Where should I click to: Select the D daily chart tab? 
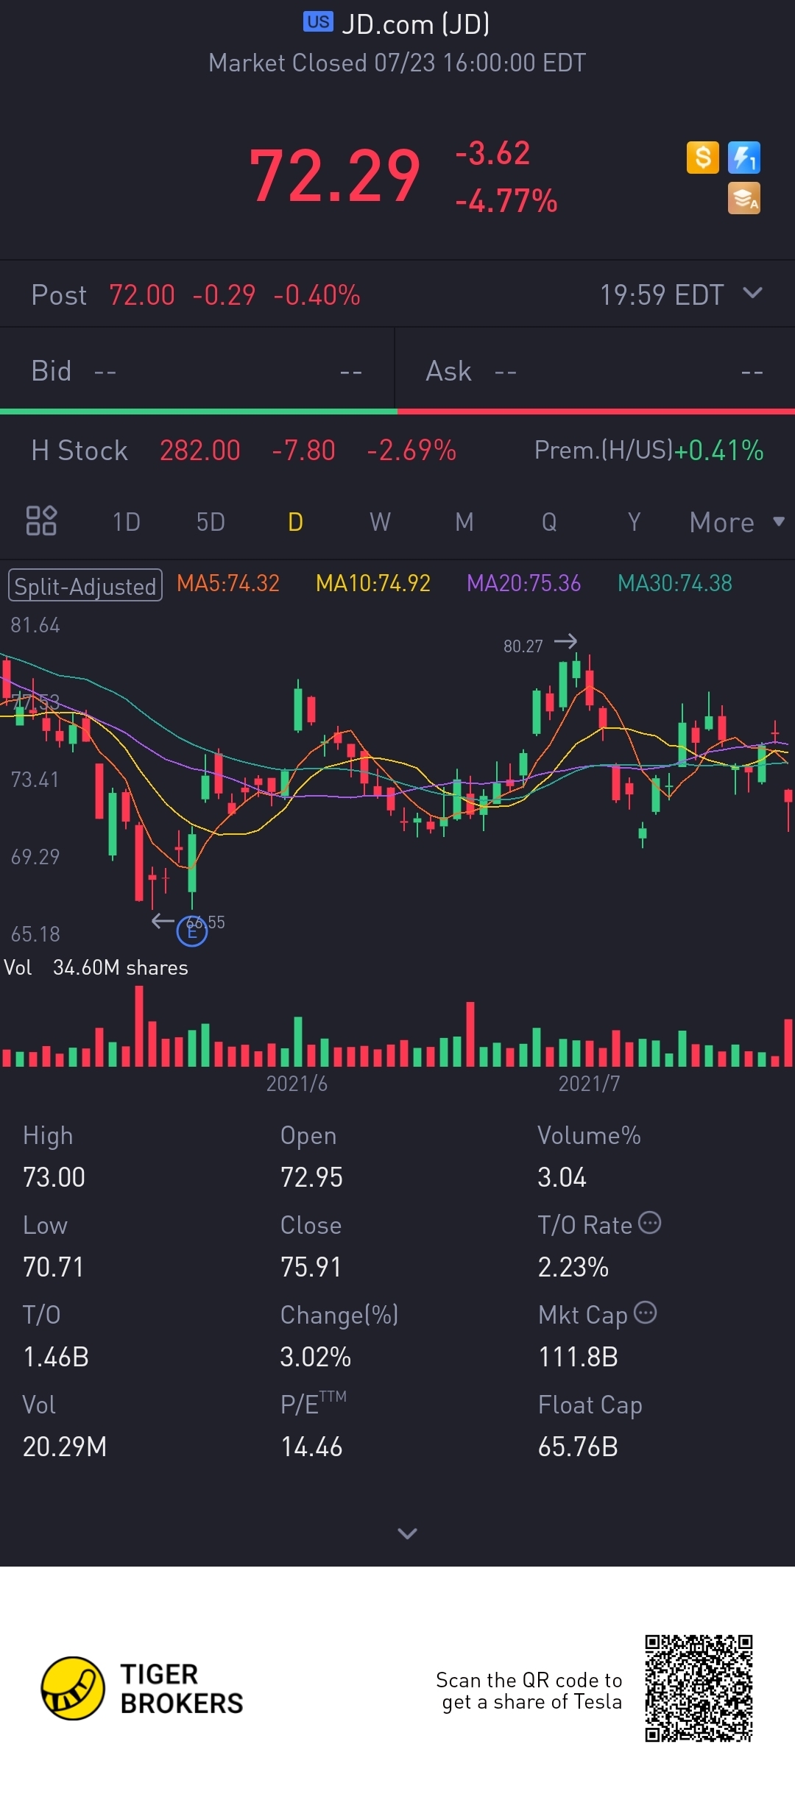(295, 522)
